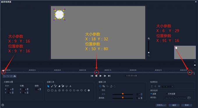The height and width of the screenshot is (108, 198).
Task: Click the rotation value stepper arrows
Action: (40, 89)
